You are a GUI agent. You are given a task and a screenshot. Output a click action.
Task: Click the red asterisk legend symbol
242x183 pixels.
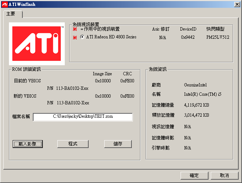(x=75, y=29)
